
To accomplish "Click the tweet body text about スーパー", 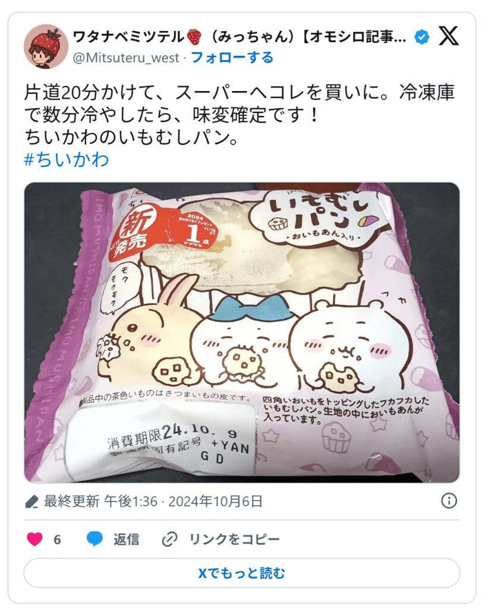I will tap(239, 115).
